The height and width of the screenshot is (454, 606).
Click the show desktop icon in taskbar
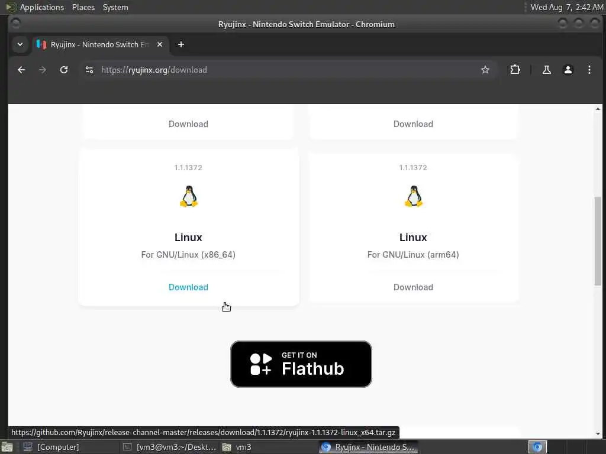(x=7, y=447)
